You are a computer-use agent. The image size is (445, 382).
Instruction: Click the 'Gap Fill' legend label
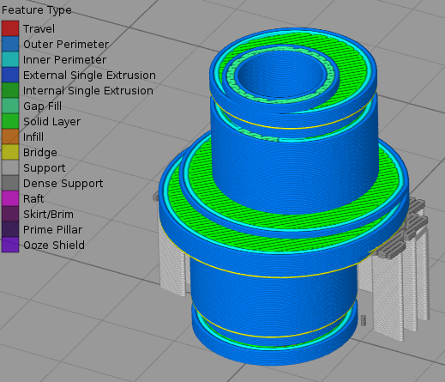[42, 106]
